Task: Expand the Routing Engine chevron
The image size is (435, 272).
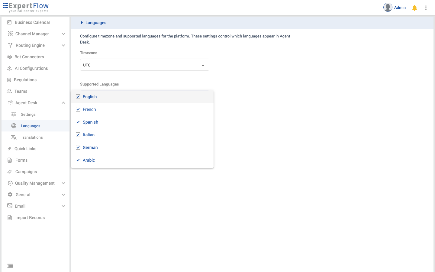Action: (63, 45)
